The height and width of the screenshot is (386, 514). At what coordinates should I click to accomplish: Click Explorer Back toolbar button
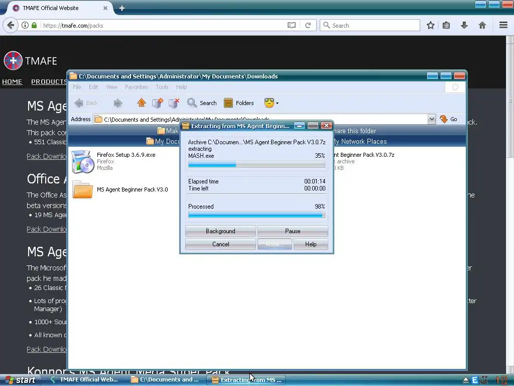point(86,103)
